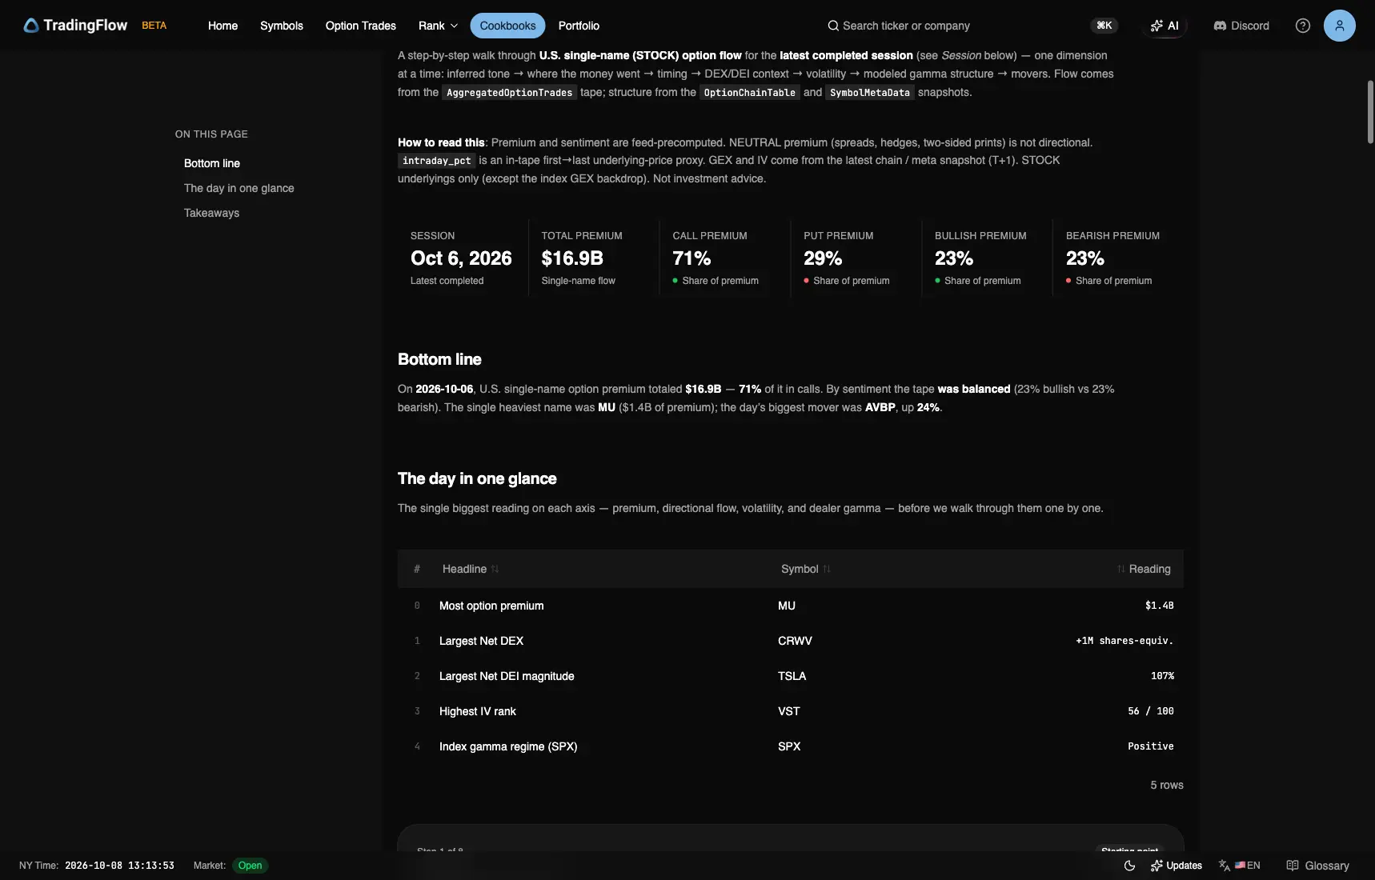The image size is (1375, 880).
Task: Click the TradingFlow logo icon
Action: click(x=31, y=26)
